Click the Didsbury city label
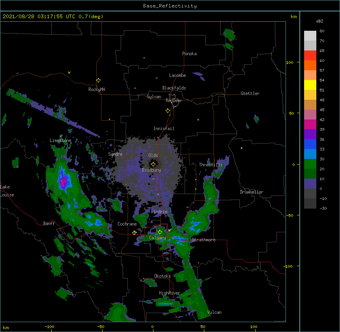Screen dimensions: 340x332 coord(151,170)
